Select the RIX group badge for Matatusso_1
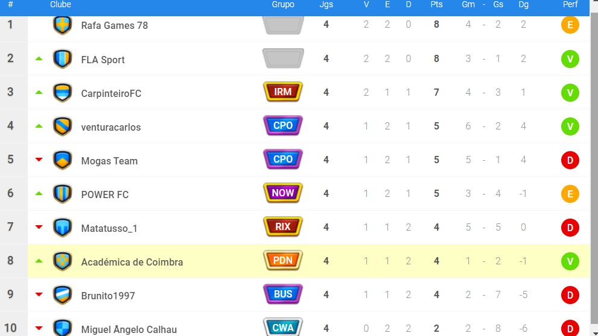The width and height of the screenshot is (598, 336). [282, 227]
